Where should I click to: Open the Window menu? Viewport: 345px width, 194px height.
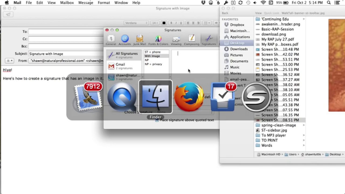[x=121, y=3]
